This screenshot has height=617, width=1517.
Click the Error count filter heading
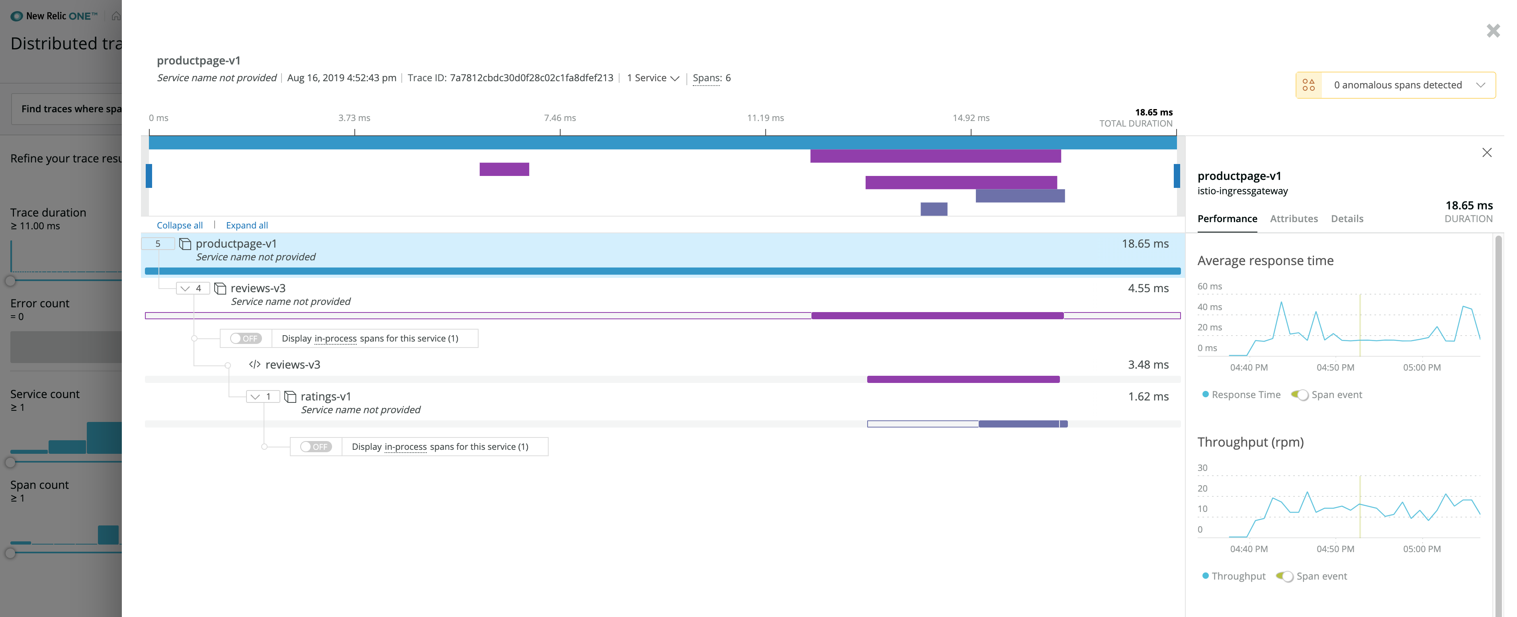click(39, 303)
